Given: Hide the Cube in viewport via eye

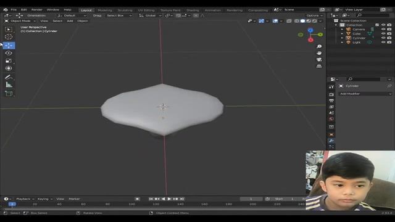Looking at the screenshot, I should tap(383, 33).
